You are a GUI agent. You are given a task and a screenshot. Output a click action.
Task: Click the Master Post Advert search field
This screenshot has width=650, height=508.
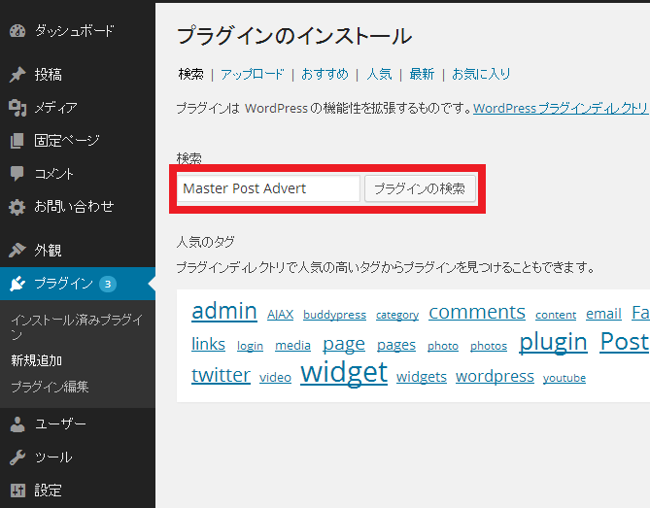point(269,188)
